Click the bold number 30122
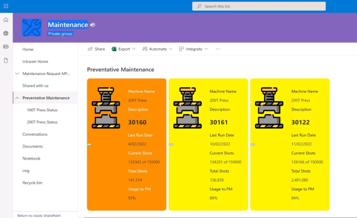Image resolution: width=357 pixels, height=218 pixels. [x=300, y=122]
